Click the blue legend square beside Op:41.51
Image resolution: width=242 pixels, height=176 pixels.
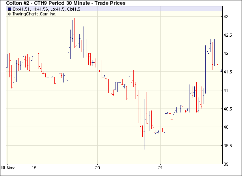pos(9,9)
